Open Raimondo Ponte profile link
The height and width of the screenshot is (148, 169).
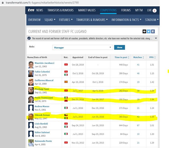[x=43, y=141]
